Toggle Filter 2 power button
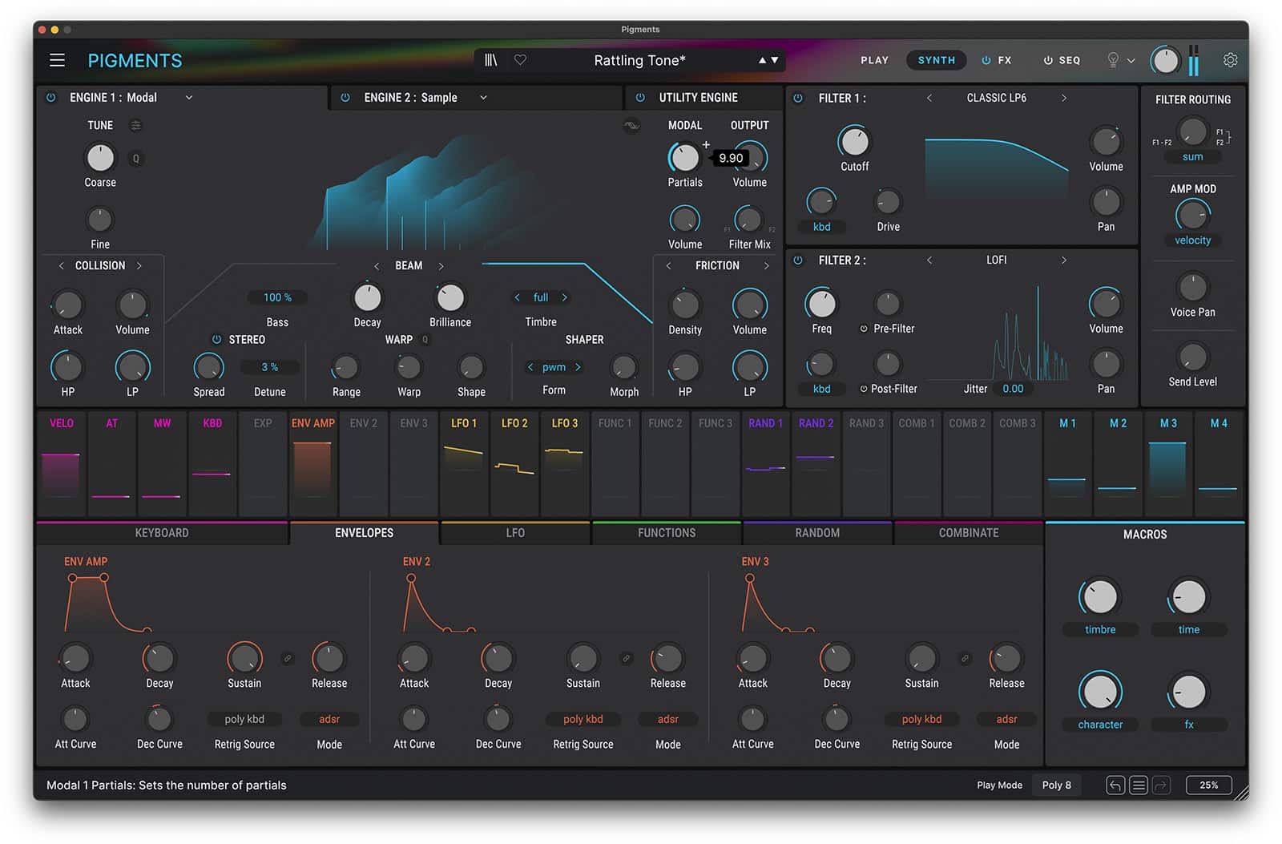 [x=798, y=260]
